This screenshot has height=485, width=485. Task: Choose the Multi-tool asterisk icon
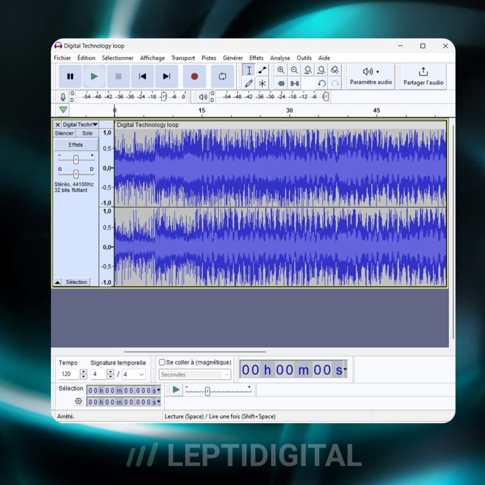click(262, 83)
